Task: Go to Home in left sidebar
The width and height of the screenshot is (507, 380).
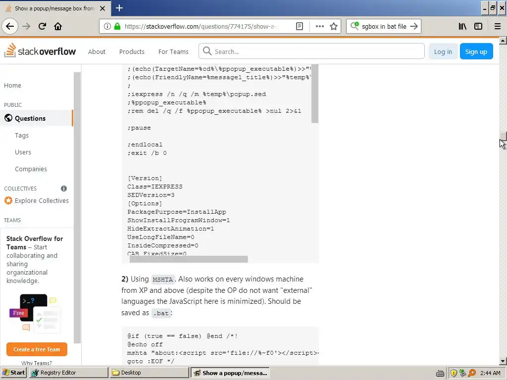Action: [12, 85]
